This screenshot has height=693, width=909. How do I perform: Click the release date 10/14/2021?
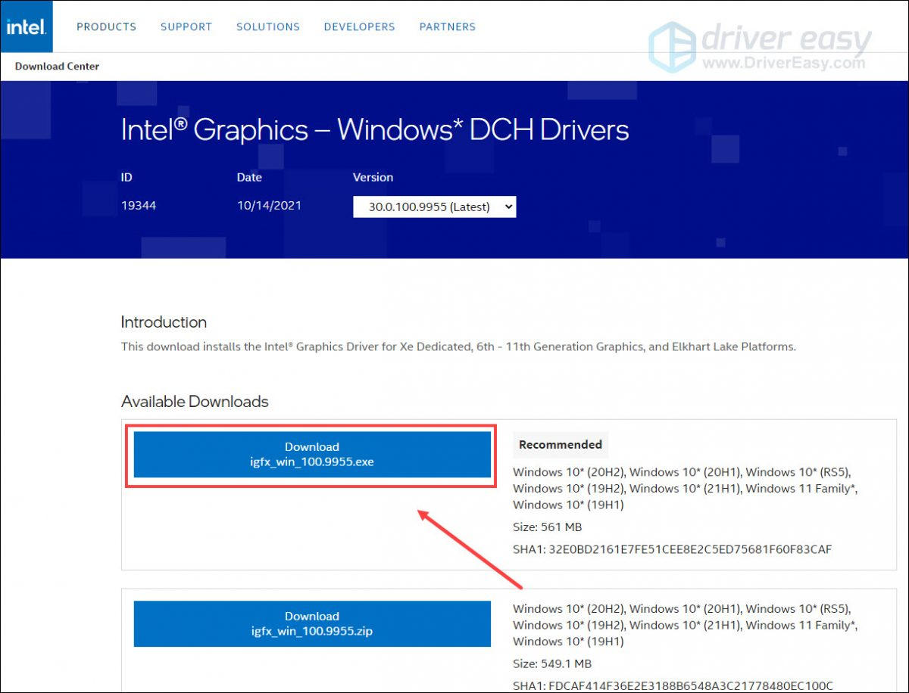[269, 204]
